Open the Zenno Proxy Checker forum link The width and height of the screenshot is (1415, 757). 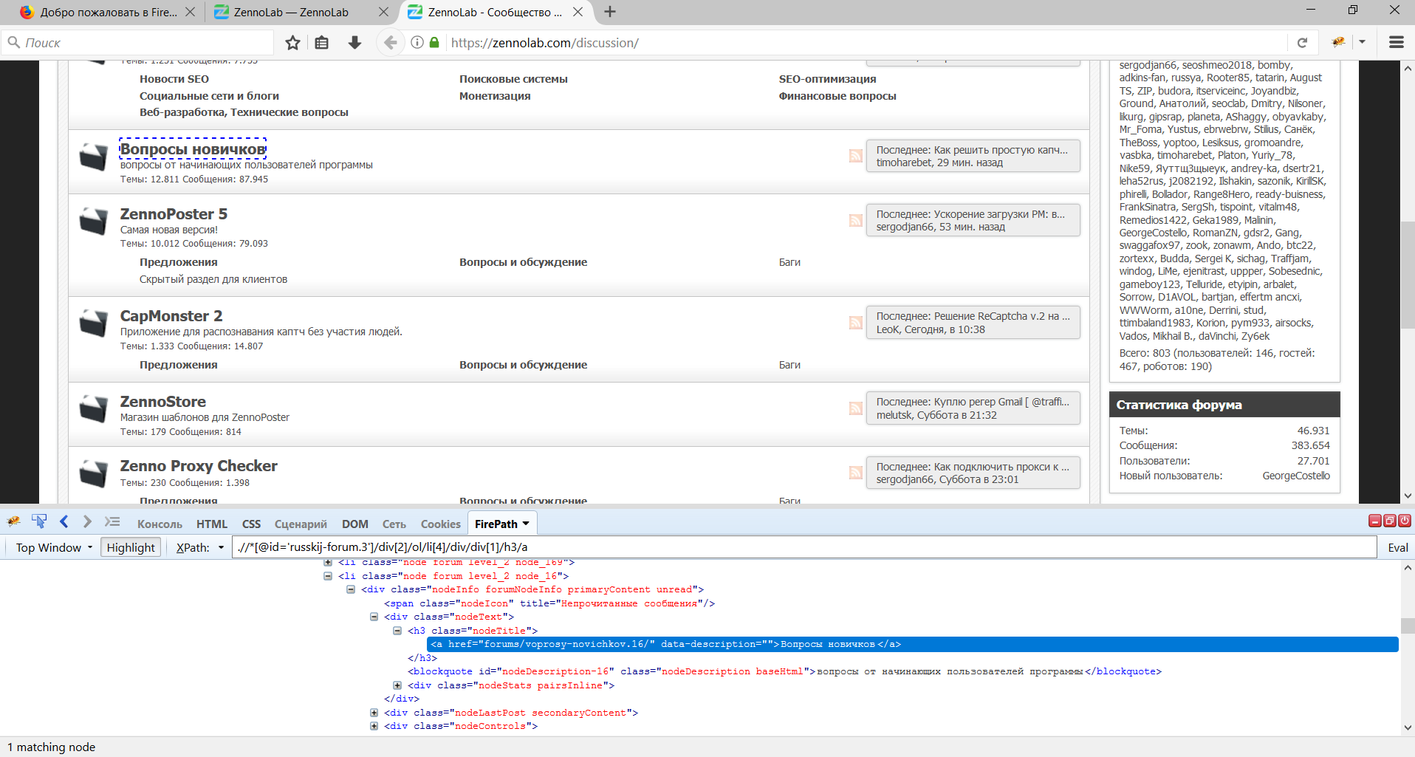pyautogui.click(x=199, y=465)
